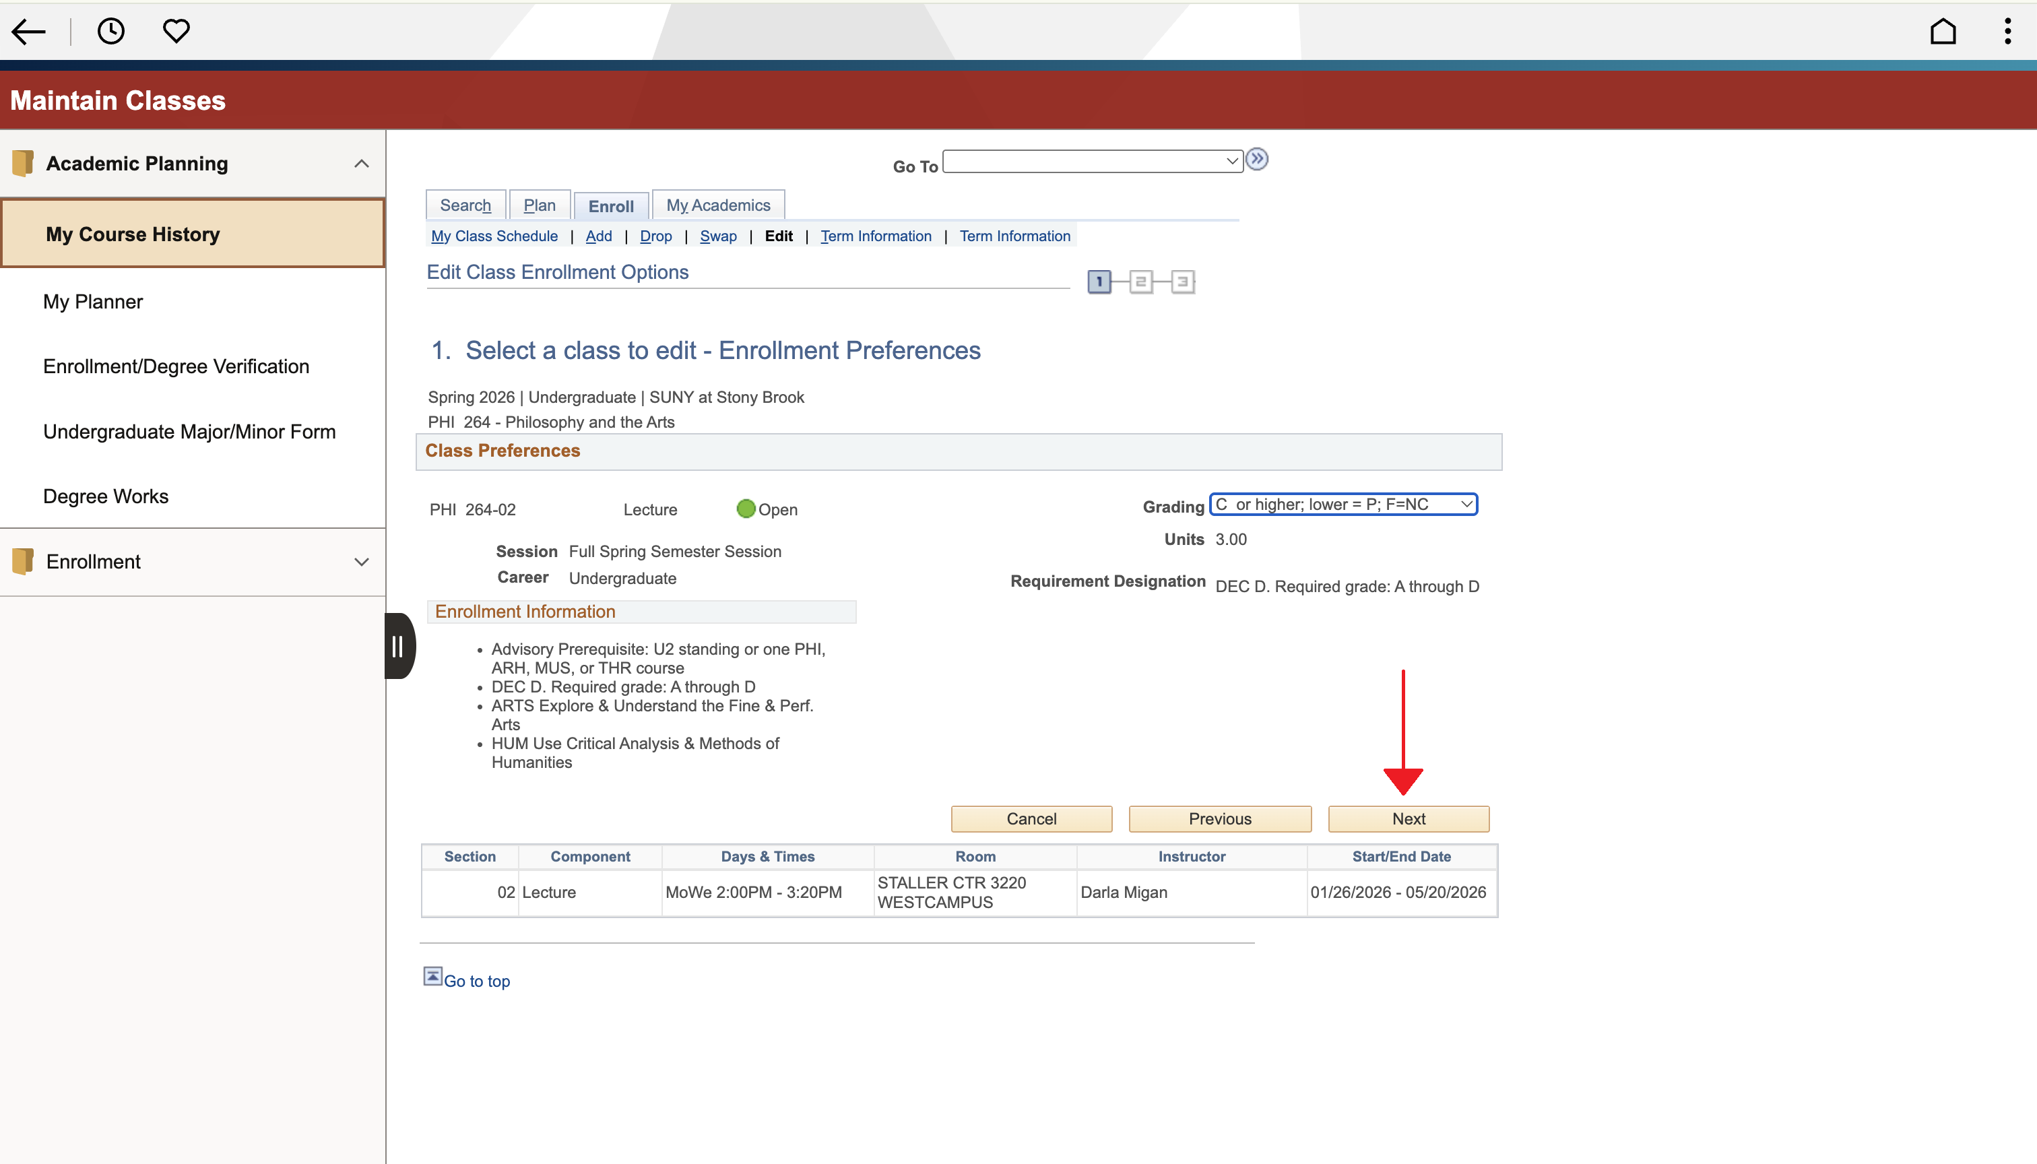
Task: Click step 2 progress indicator
Action: point(1141,282)
